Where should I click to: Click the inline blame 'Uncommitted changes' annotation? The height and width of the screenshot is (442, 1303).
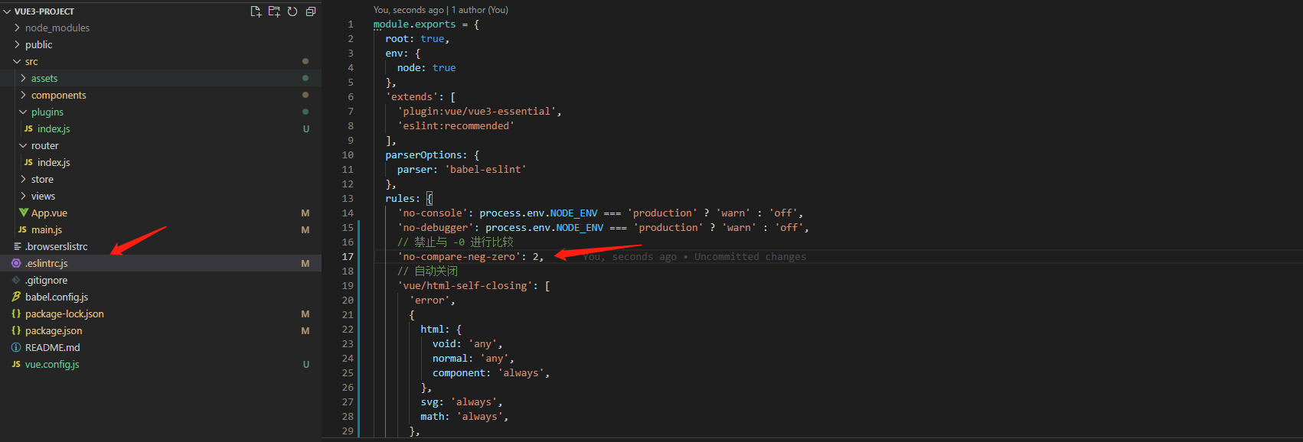click(750, 256)
